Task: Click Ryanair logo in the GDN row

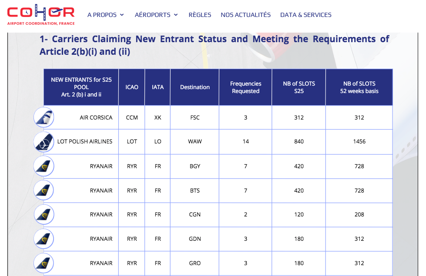Action: (x=44, y=239)
